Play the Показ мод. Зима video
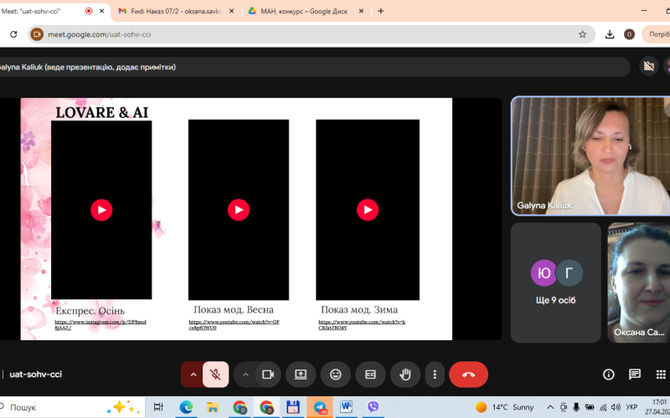Image resolution: width=670 pixels, height=418 pixels. [x=368, y=210]
